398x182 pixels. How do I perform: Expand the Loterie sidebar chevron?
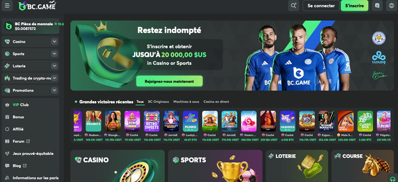click(54, 66)
